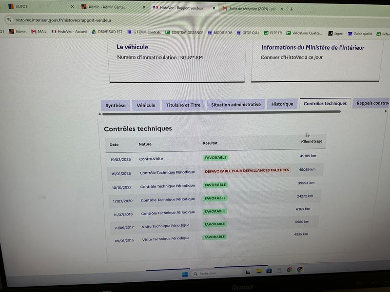This screenshot has height=292, width=390.
Task: Open the Admin bookmark
Action: tap(18, 32)
